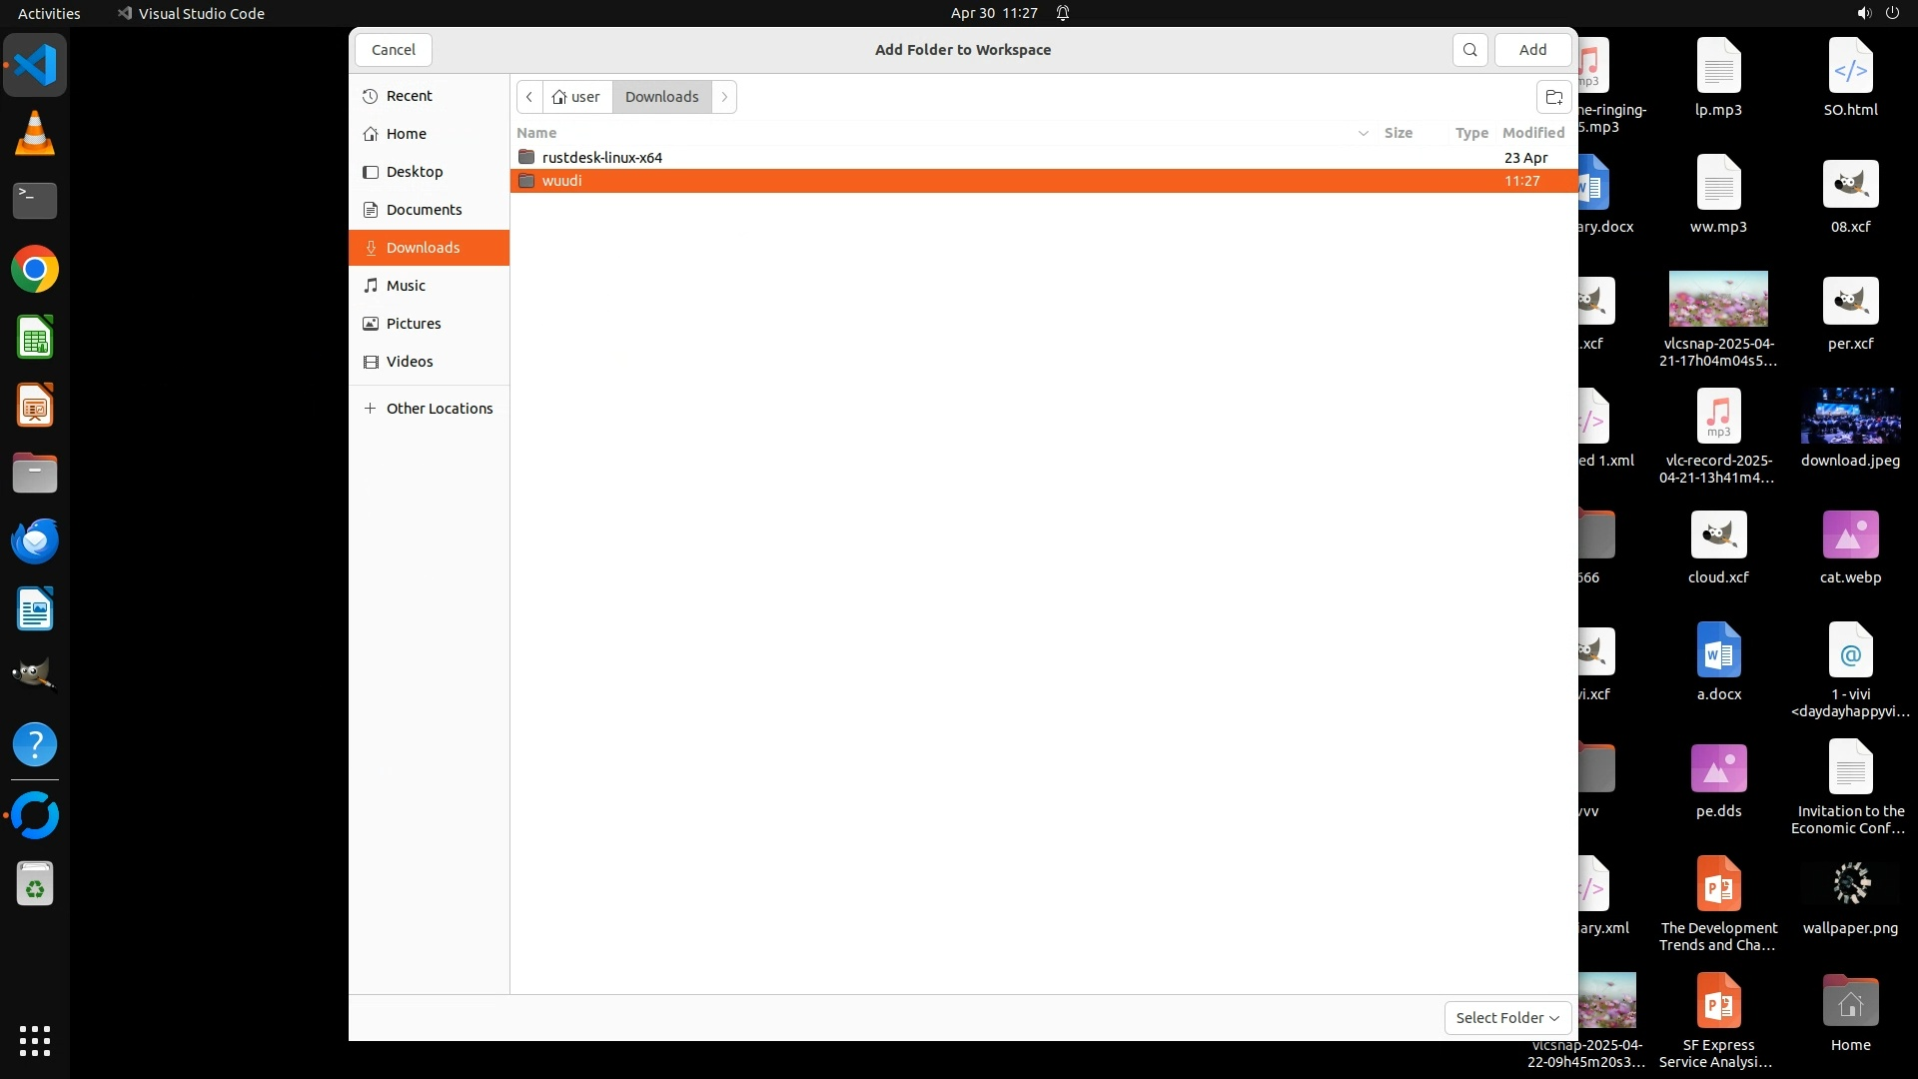Viewport: 1918px width, 1079px height.
Task: Open Show Applications grid
Action: click(x=35, y=1040)
